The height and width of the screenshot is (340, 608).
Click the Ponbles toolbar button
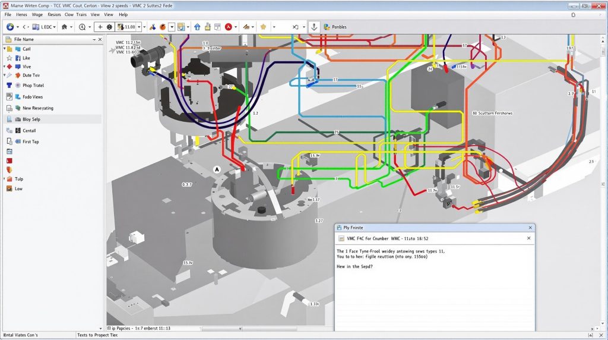[x=335, y=27]
